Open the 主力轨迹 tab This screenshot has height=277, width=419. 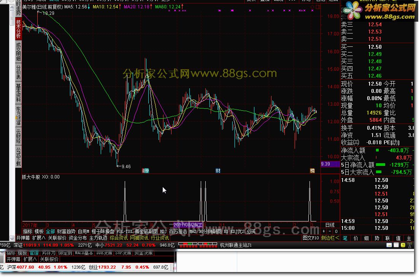98,238
